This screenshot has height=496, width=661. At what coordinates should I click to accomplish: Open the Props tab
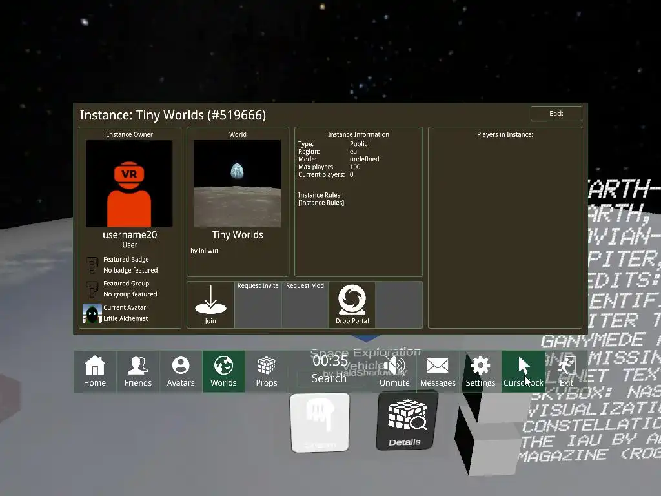267,371
